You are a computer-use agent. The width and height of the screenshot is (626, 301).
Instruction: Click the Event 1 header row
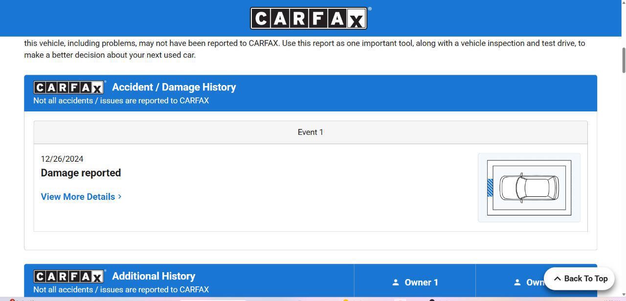pyautogui.click(x=311, y=132)
